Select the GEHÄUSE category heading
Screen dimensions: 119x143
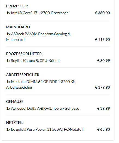[x=15, y=102]
